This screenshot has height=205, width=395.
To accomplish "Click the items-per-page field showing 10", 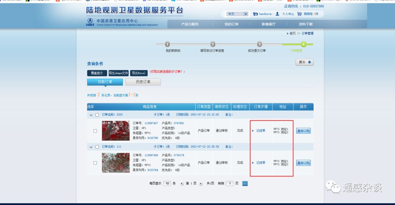I will [167, 183].
